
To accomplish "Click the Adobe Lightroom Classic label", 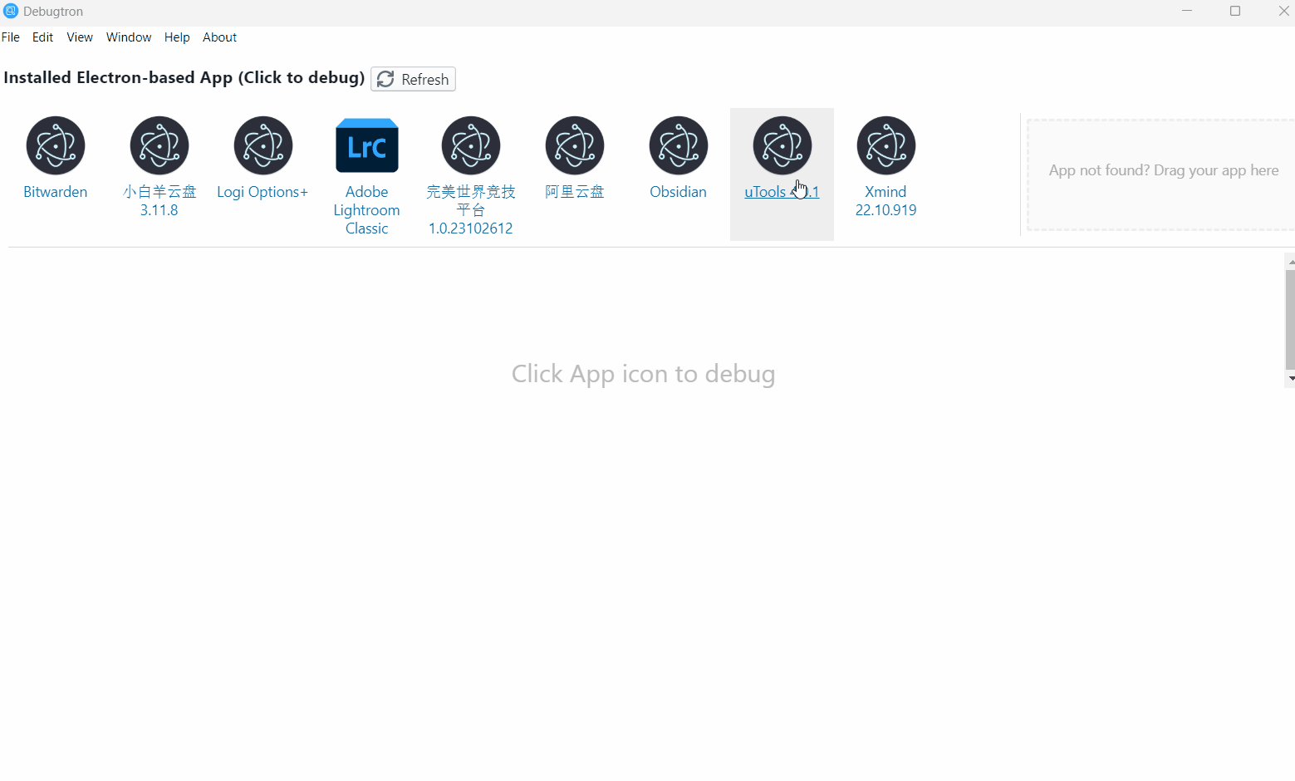I will coord(367,210).
